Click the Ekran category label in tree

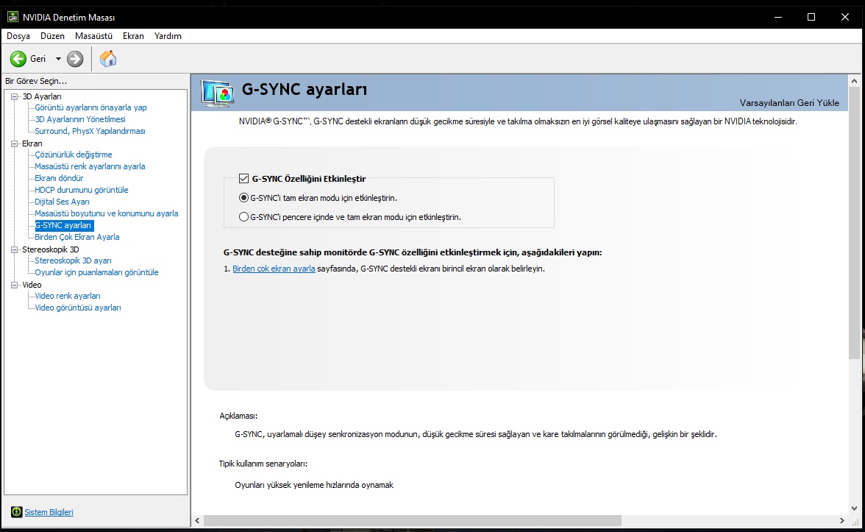tap(32, 143)
